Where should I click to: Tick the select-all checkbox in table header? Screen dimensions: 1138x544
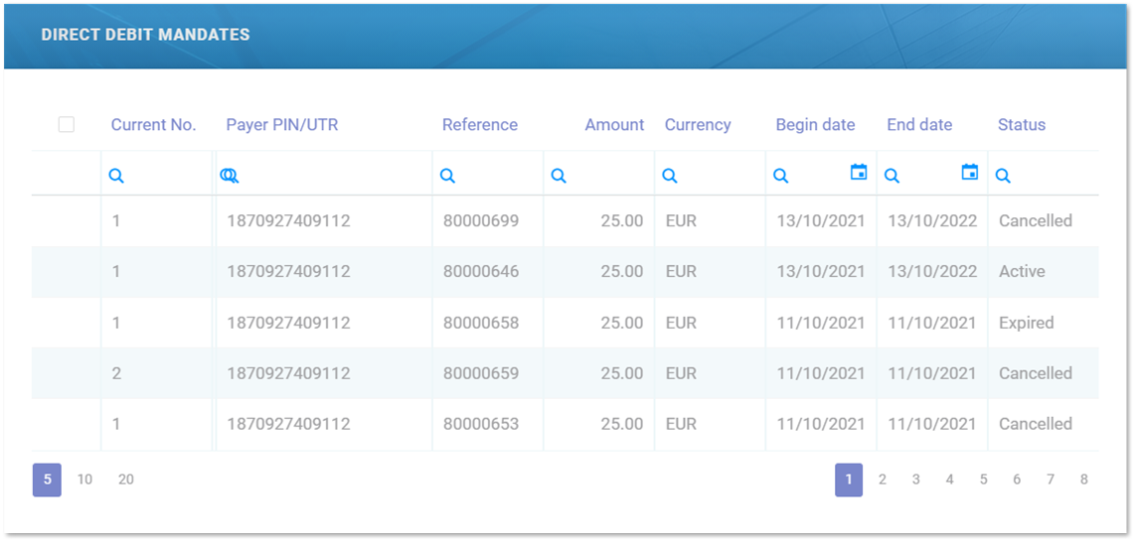coord(67,124)
